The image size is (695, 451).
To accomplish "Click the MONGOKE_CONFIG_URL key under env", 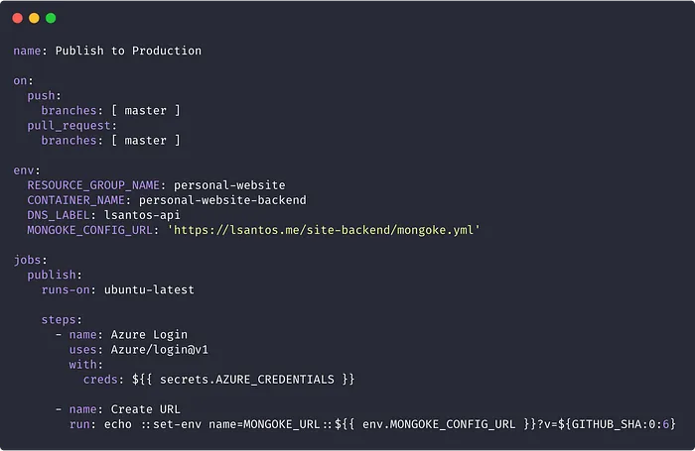I will (x=89, y=230).
